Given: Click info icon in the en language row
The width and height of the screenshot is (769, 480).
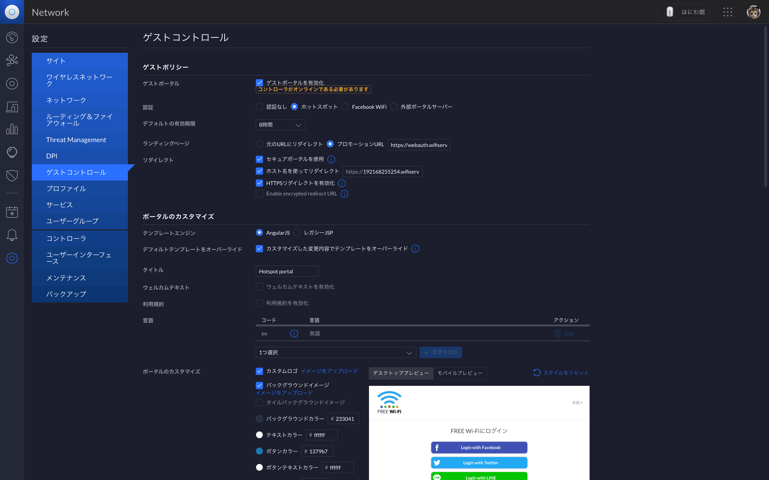Looking at the screenshot, I should pos(294,333).
